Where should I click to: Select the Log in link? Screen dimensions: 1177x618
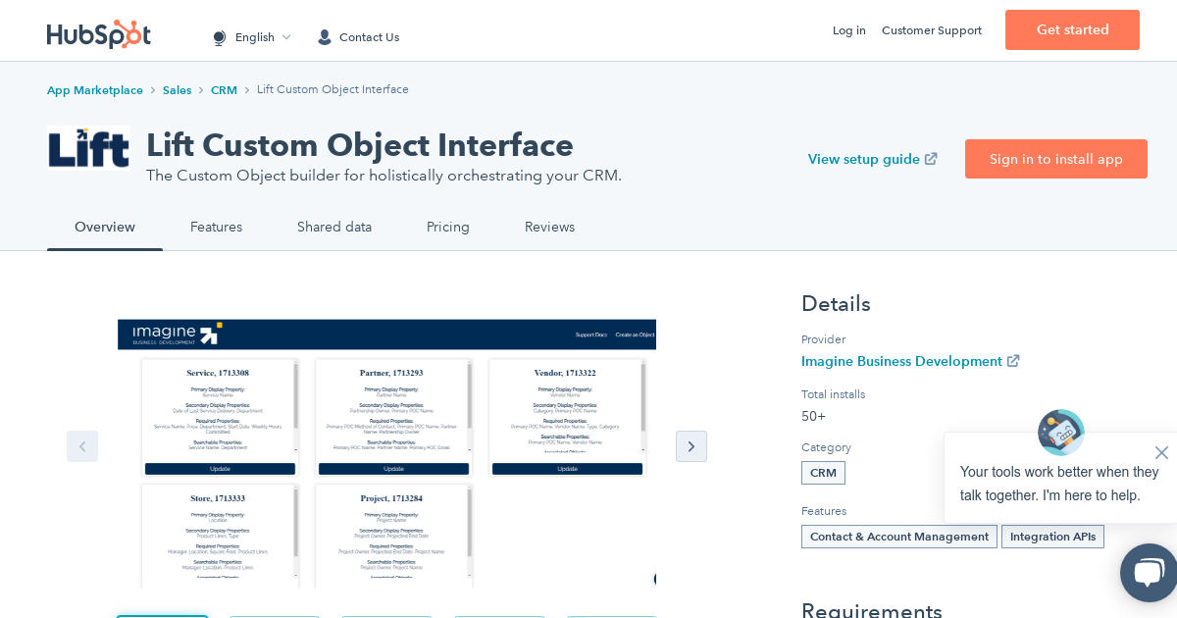[x=848, y=30]
